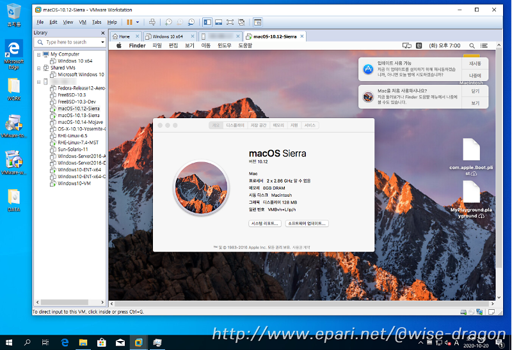This screenshot has width=512, height=350.
Task: Open the Snapshot Manager toolbar icon
Action: click(x=191, y=22)
